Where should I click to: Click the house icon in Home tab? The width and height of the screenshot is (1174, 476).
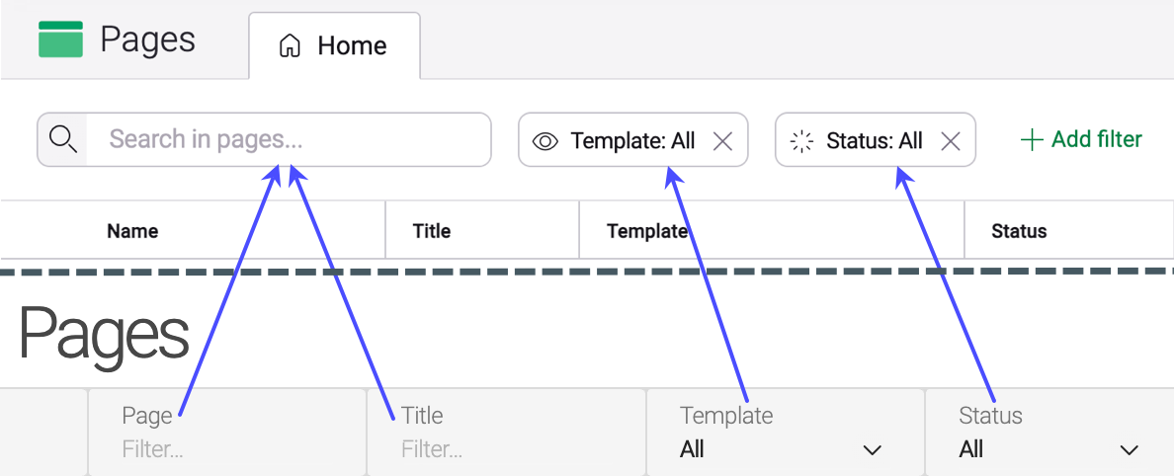pyautogui.click(x=290, y=45)
